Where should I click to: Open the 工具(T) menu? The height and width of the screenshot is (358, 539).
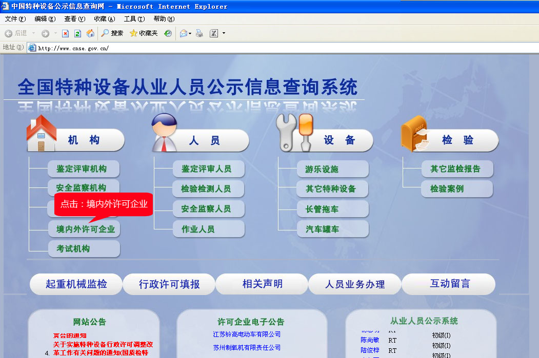(134, 19)
